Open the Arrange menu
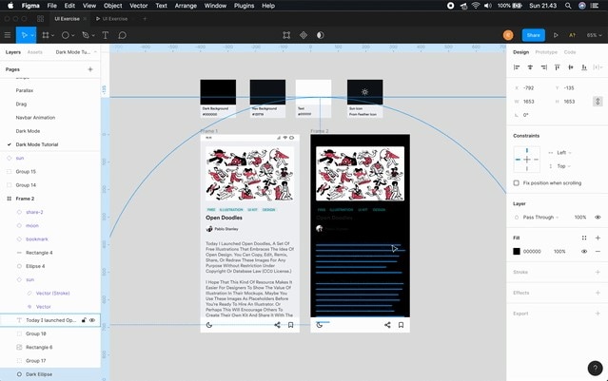This screenshot has width=608, height=381. tap(186, 6)
